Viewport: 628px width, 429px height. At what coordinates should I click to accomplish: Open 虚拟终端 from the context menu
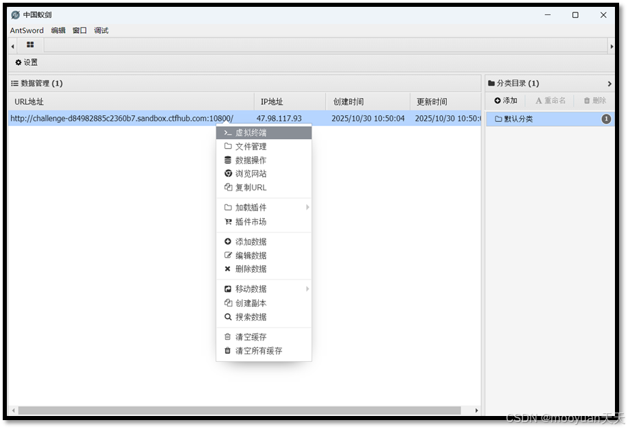[264, 133]
